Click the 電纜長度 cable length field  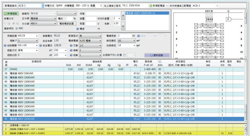tap(125, 36)
